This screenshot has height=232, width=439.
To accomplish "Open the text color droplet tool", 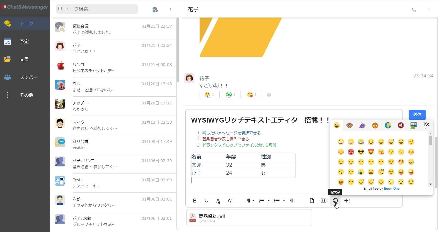I will click(x=218, y=201).
